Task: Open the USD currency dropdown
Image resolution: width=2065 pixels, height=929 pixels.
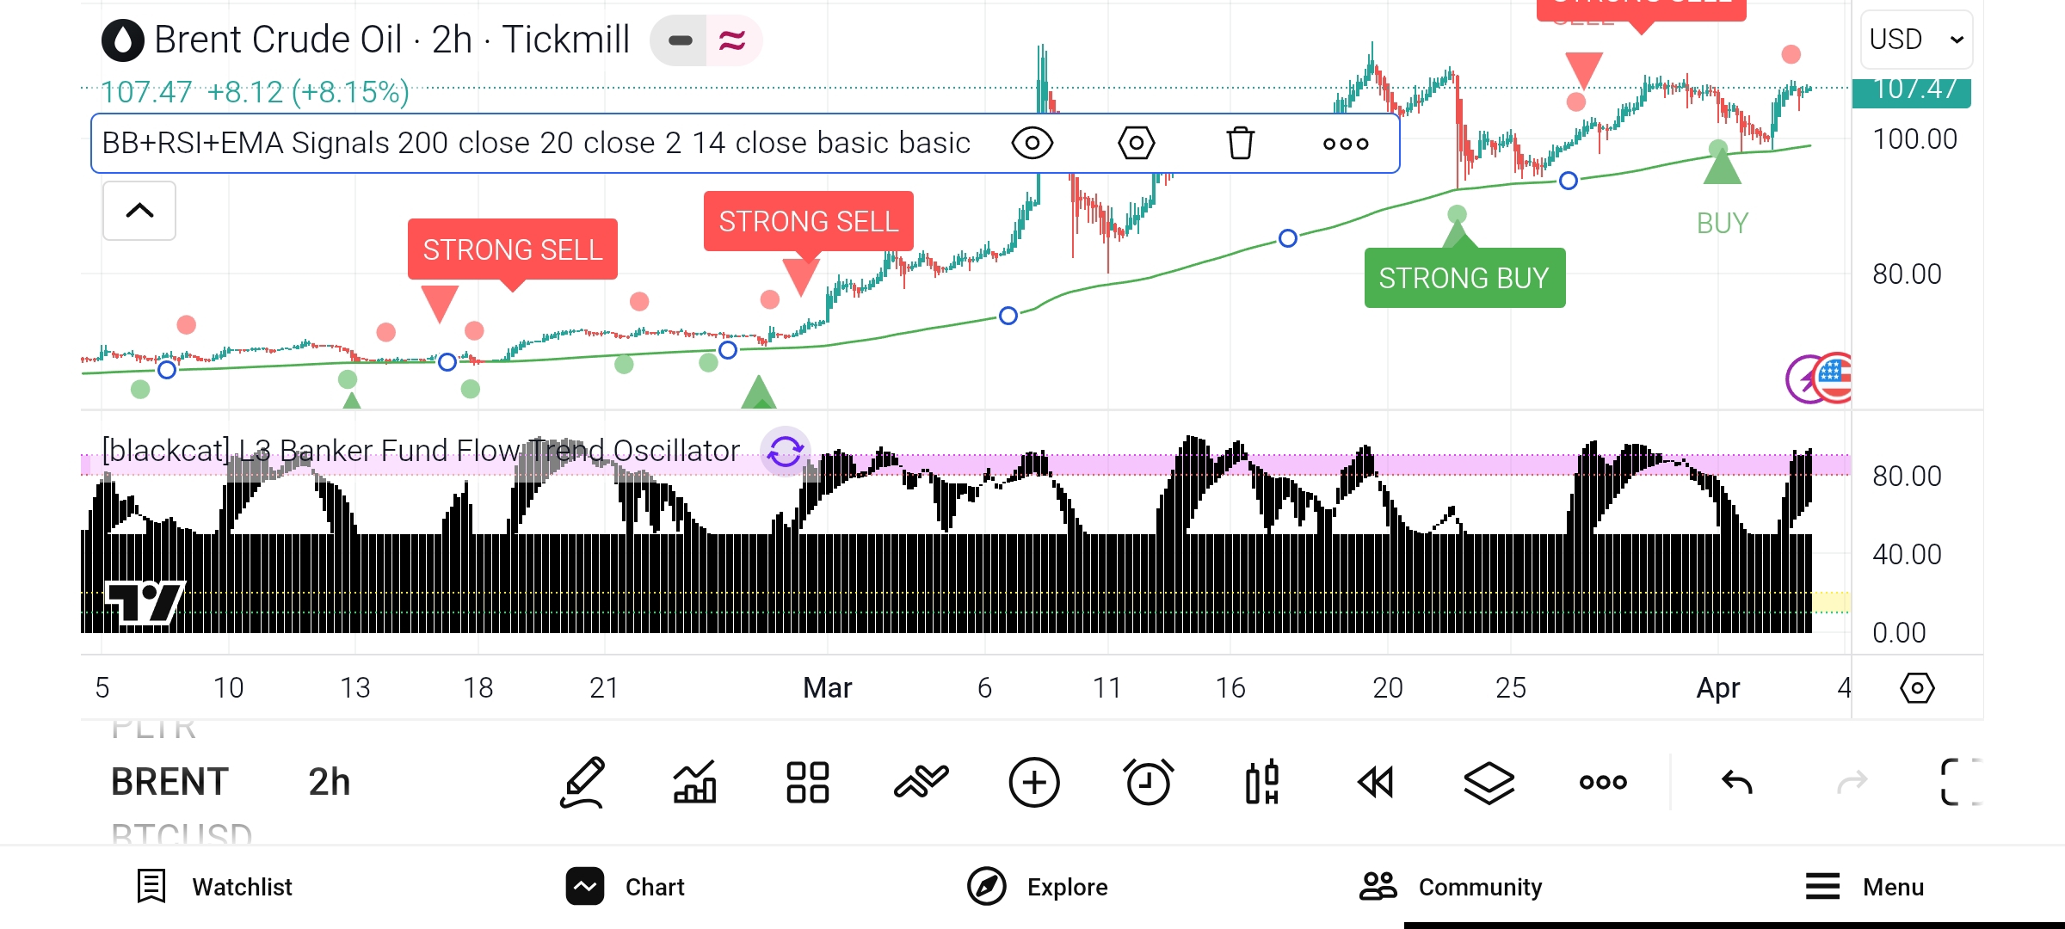Action: (1916, 40)
